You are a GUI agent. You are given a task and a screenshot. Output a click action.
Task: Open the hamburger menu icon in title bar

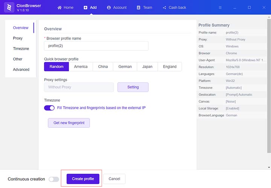pos(220,8)
